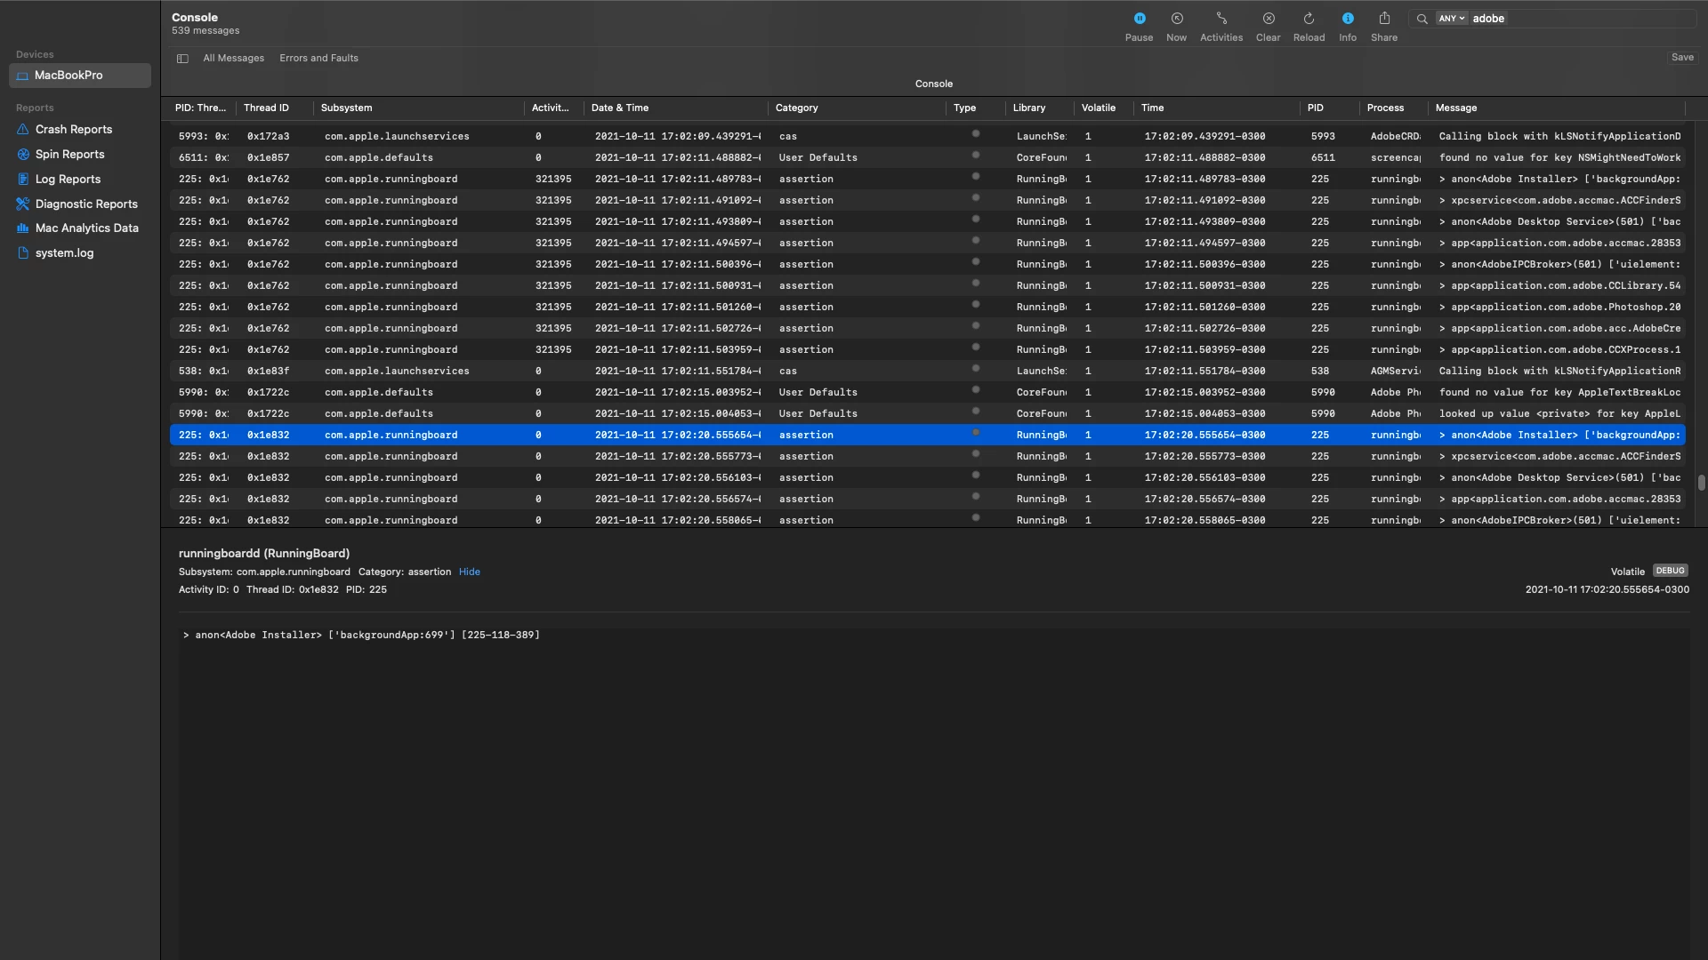Screen dimensions: 1708x960
Task: Save the current search
Action: tap(1681, 58)
